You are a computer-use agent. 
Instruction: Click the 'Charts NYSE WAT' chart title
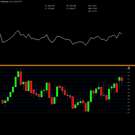click(x=16, y=2)
